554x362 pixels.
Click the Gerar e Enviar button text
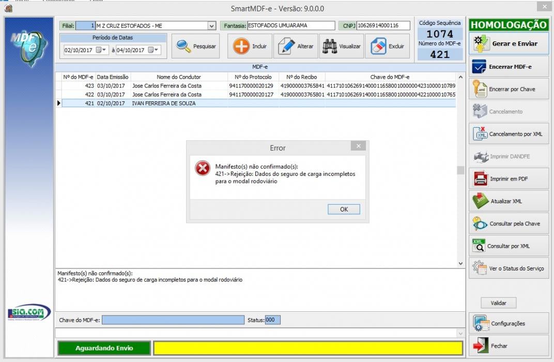click(515, 43)
